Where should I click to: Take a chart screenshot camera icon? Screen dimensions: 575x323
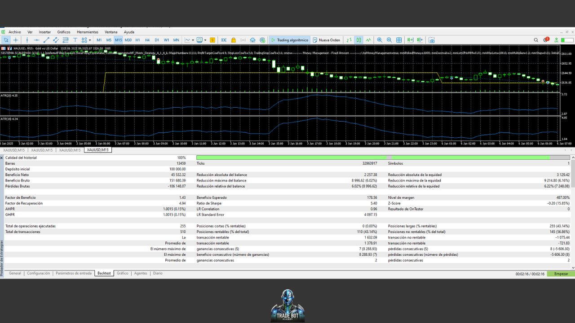tap(431, 40)
